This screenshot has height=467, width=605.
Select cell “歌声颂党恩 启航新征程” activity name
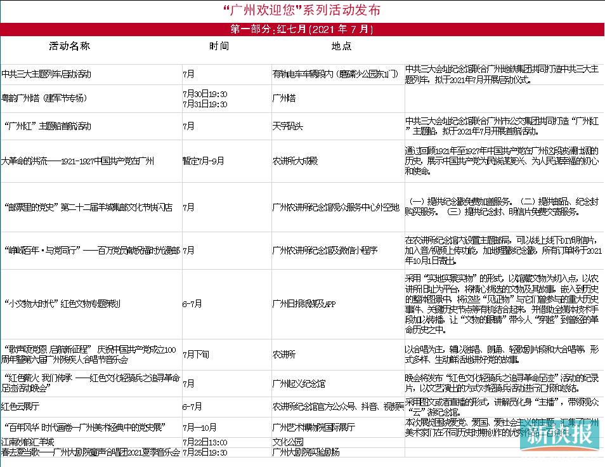[x=89, y=355]
